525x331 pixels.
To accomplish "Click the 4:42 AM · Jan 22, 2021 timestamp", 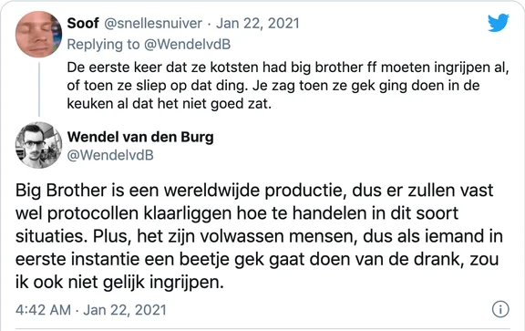I will tap(91, 310).
